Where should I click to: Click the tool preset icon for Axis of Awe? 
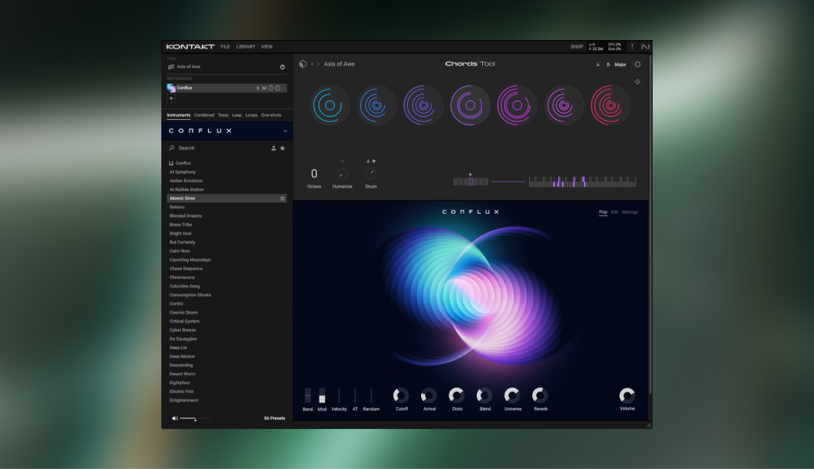pyautogui.click(x=171, y=67)
